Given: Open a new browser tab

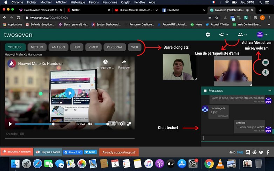Looking at the screenshot, I should point(260,10).
